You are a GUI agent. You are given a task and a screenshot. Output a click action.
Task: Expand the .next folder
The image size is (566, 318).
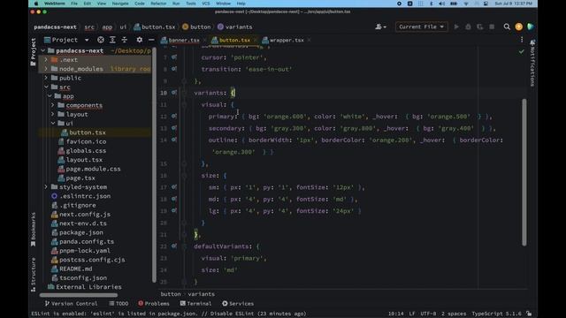click(46, 59)
